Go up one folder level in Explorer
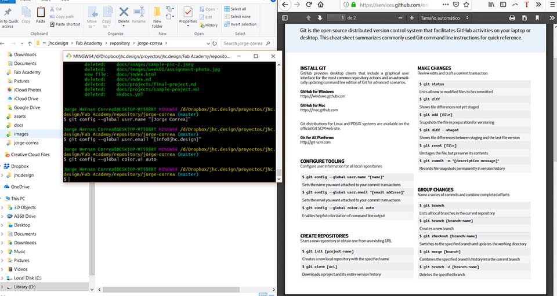 pyautogui.click(x=30, y=43)
